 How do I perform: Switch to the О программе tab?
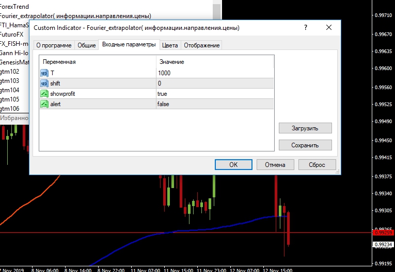pyautogui.click(x=54, y=45)
